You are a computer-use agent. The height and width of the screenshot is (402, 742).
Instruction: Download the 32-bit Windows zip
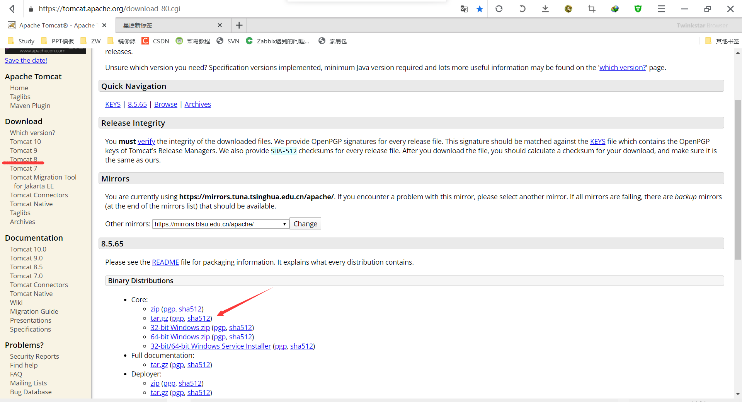tap(180, 327)
